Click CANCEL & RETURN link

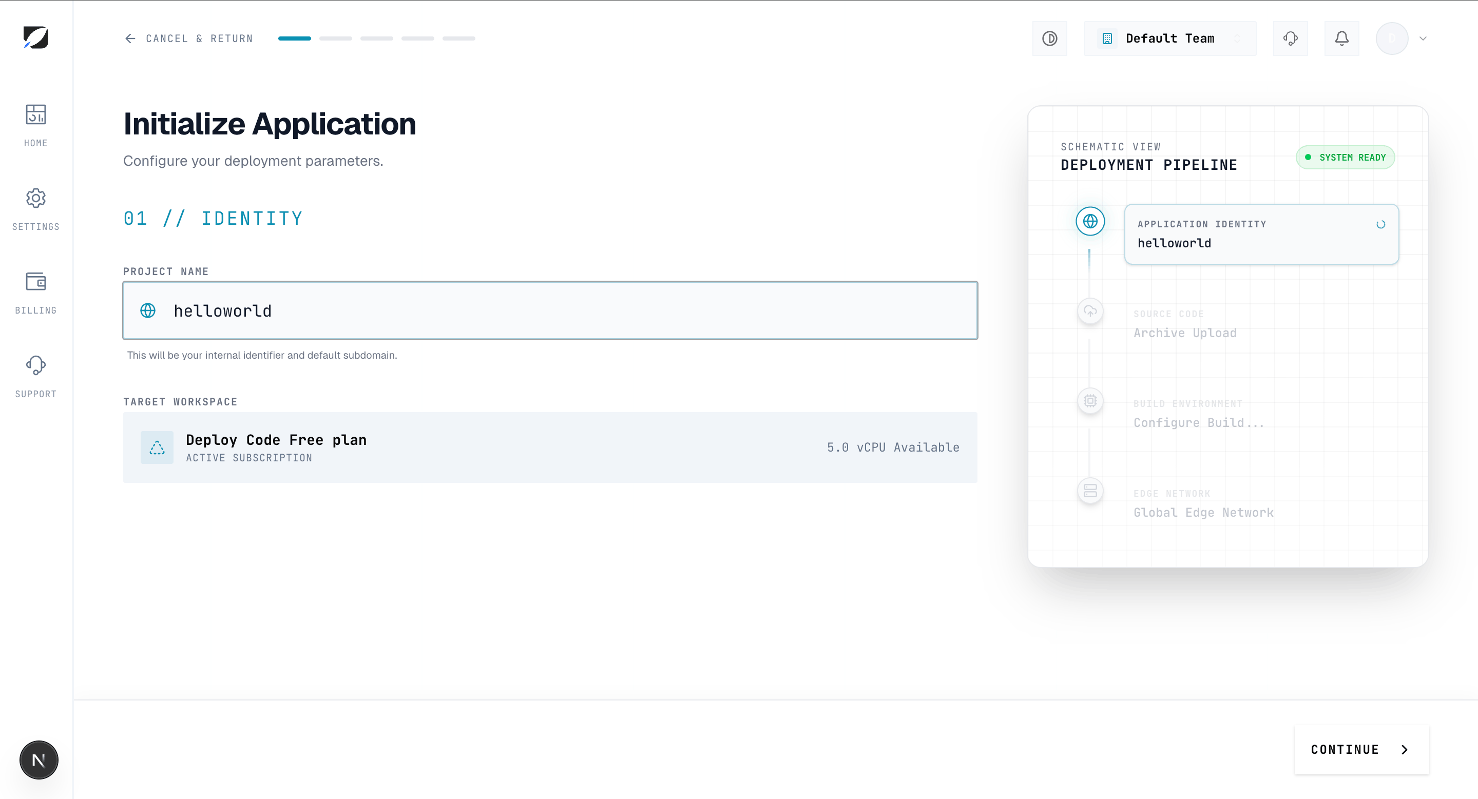(188, 38)
